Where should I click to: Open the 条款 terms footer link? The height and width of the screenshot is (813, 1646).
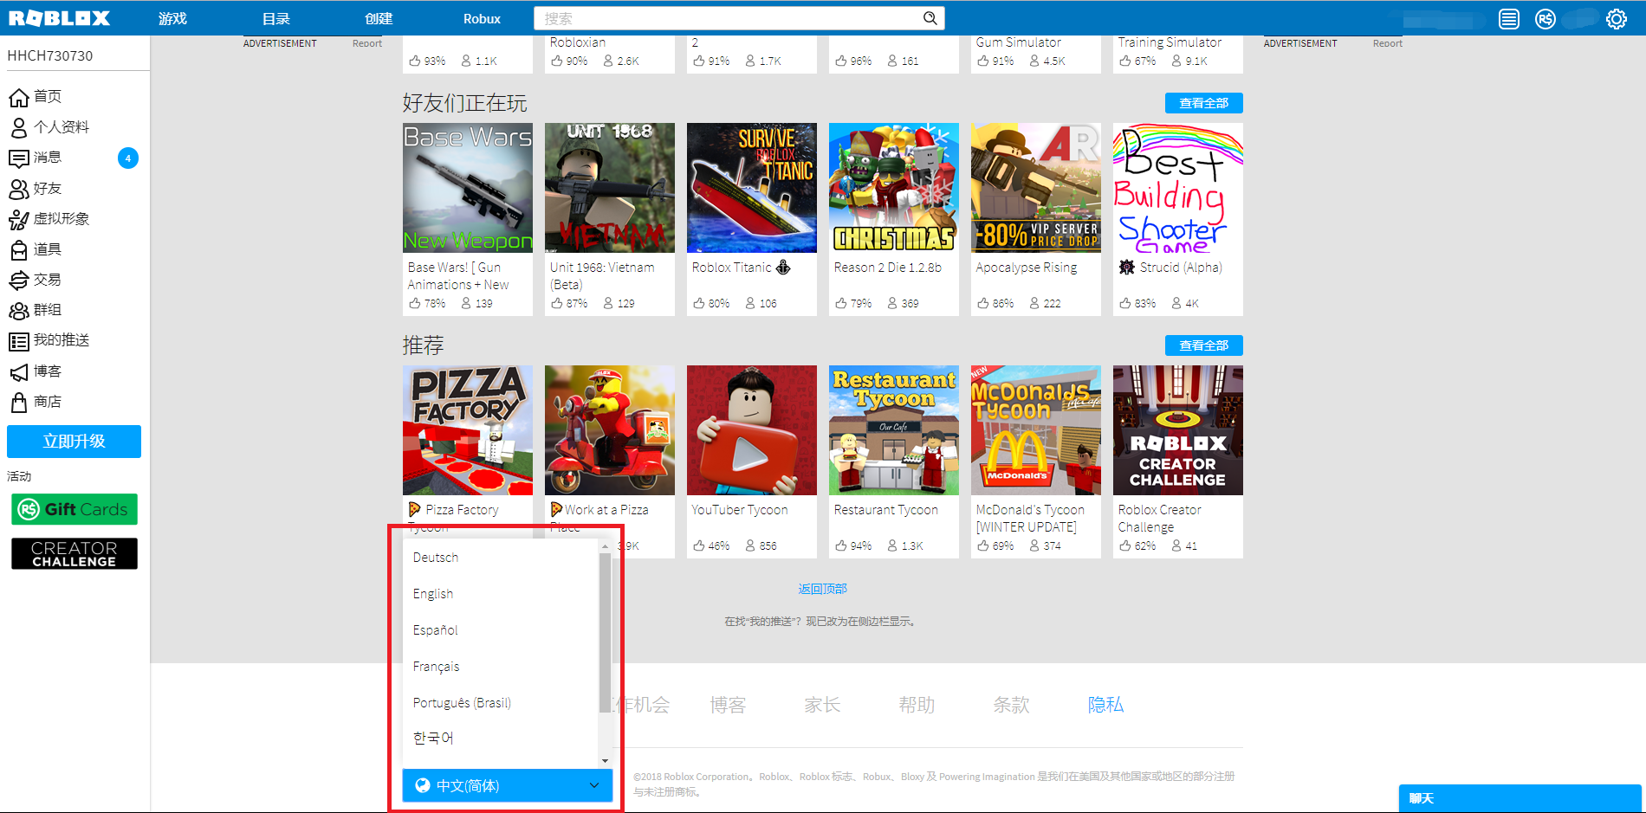[x=1011, y=705]
